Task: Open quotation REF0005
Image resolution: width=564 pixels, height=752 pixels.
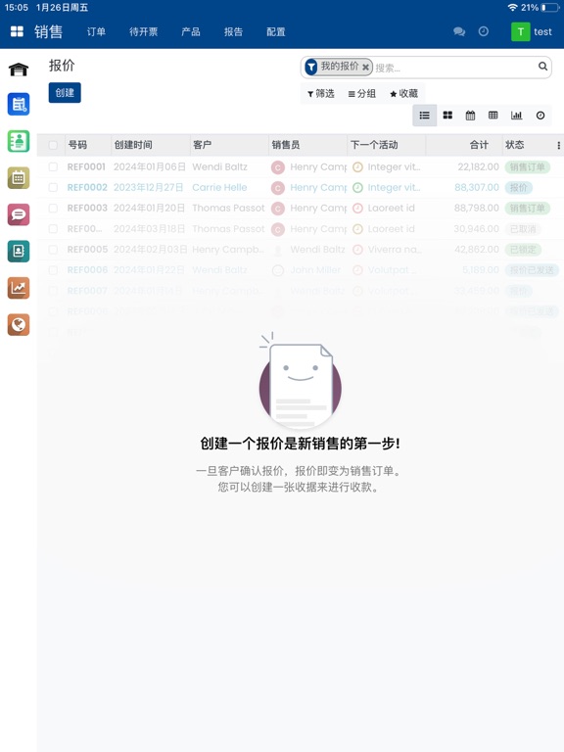Action: [x=87, y=250]
